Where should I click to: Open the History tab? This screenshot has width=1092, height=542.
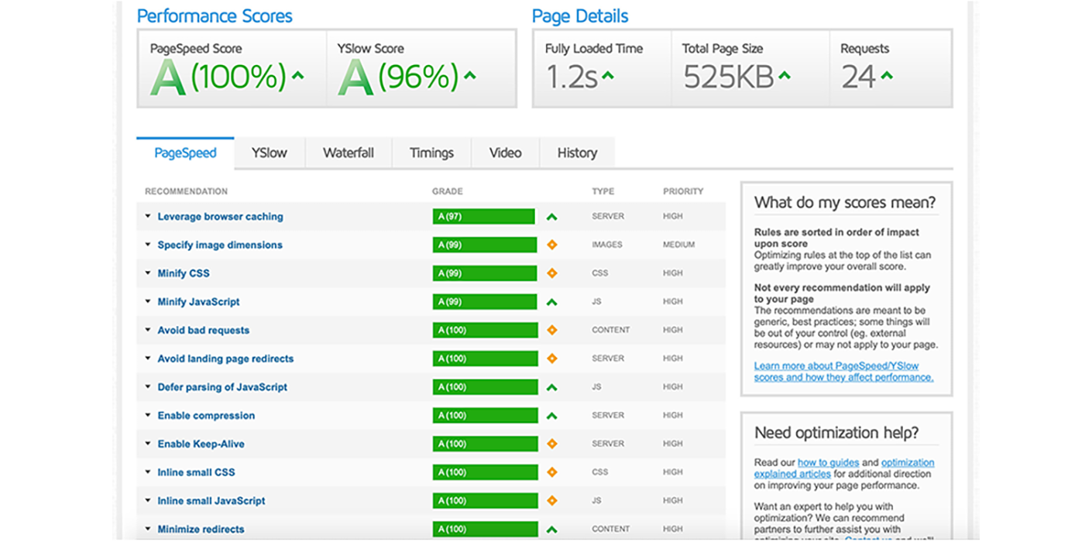click(x=576, y=153)
